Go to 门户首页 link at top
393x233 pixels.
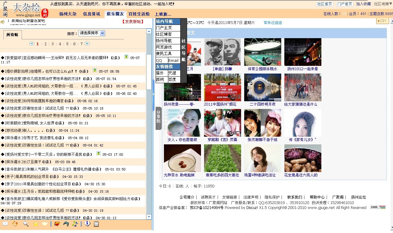[x=345, y=4]
